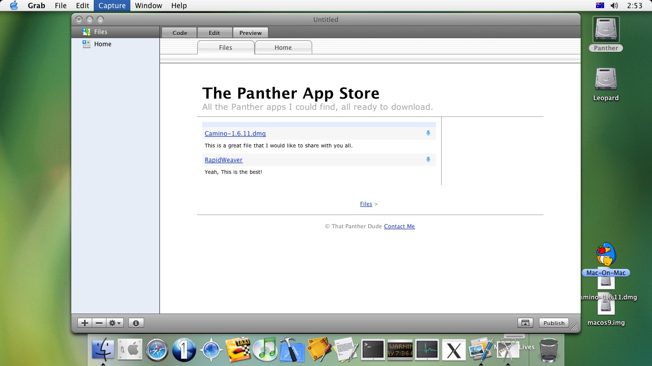The image size is (652, 366).
Task: Select the Home page in the sidebar
Action: (116, 44)
